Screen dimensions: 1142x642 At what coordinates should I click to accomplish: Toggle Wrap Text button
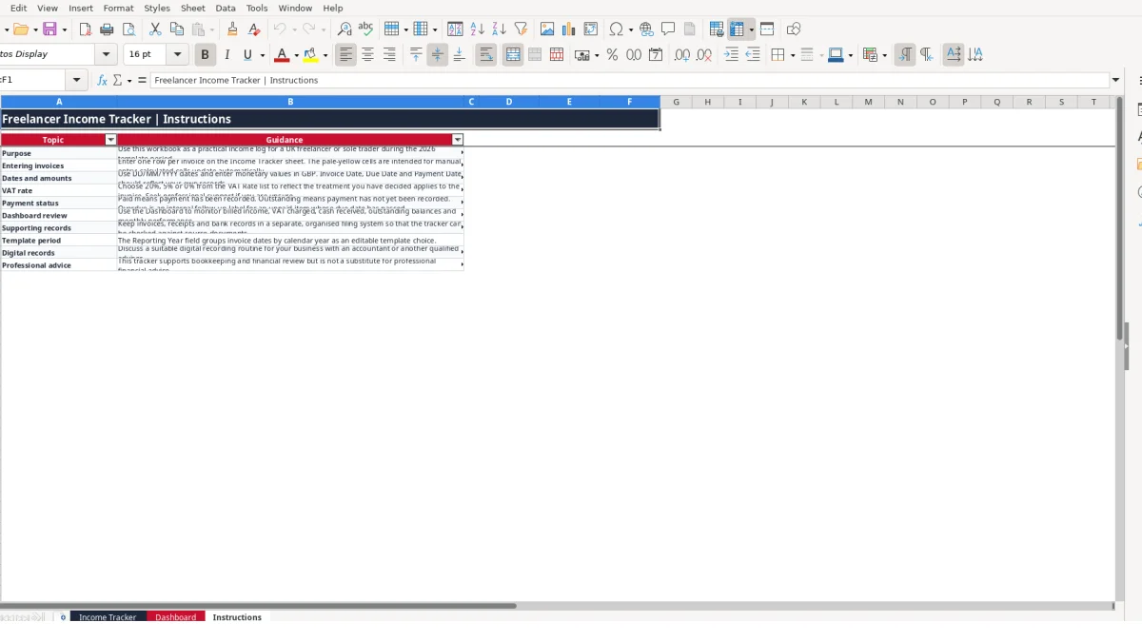[x=485, y=55]
